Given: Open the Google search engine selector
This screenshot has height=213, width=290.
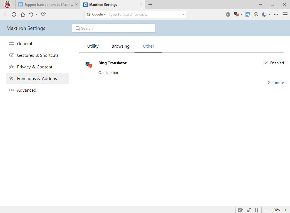Looking at the screenshot, I should pos(96,14).
